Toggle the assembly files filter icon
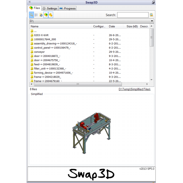Screen dimensions: 183x183 (46, 15)
